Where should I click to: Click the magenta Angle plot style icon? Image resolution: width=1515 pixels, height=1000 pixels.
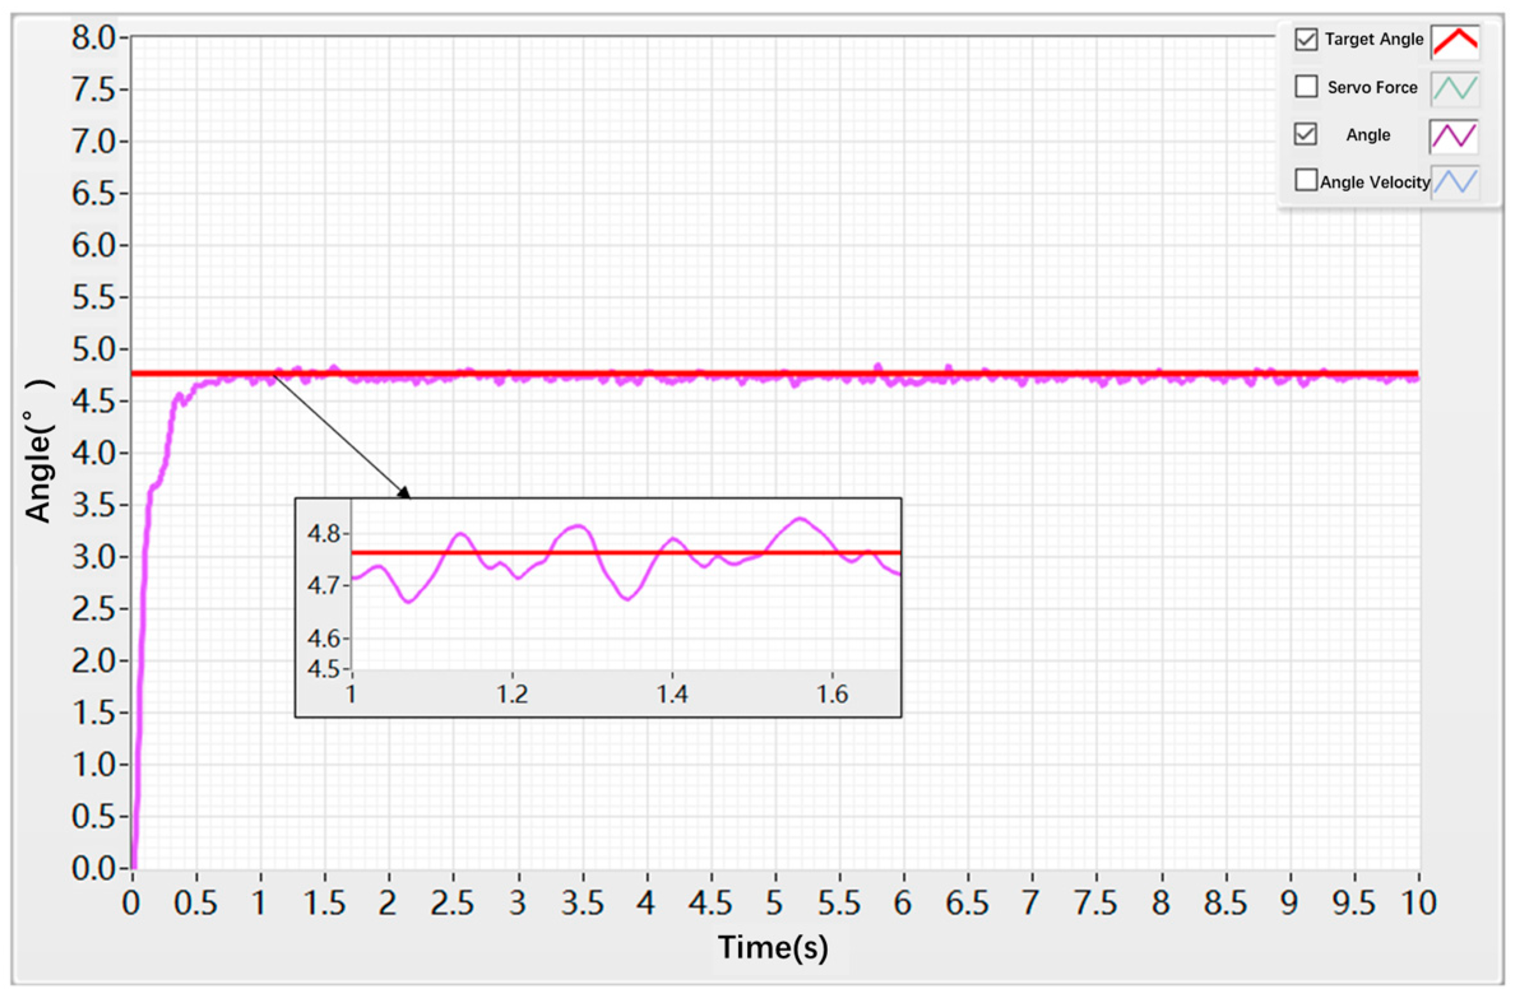point(1454,136)
